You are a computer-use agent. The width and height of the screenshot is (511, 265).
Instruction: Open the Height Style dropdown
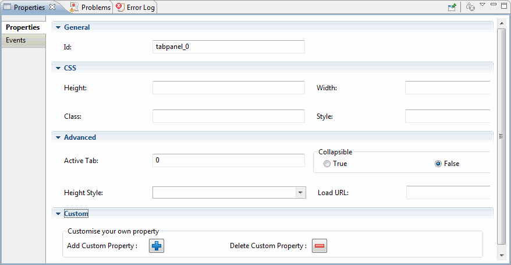pos(300,193)
